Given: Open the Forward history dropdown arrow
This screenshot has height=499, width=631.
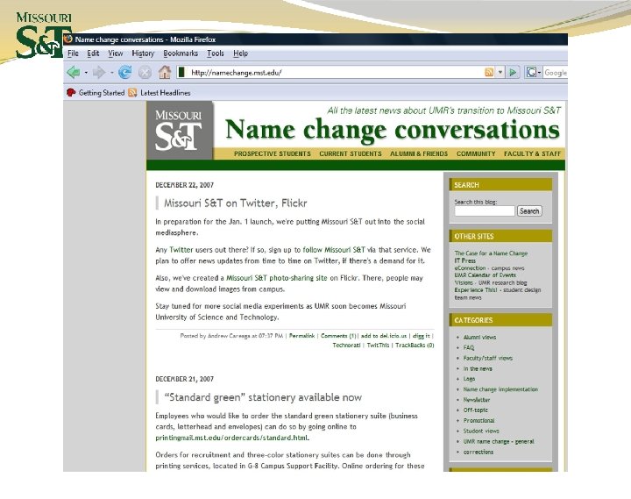Looking at the screenshot, I should (112, 73).
